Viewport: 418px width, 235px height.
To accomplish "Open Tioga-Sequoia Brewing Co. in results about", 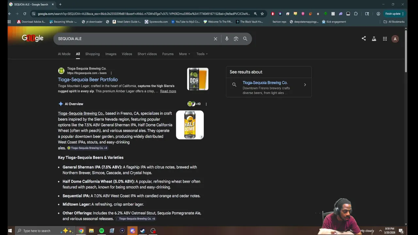I will pyautogui.click(x=265, y=83).
